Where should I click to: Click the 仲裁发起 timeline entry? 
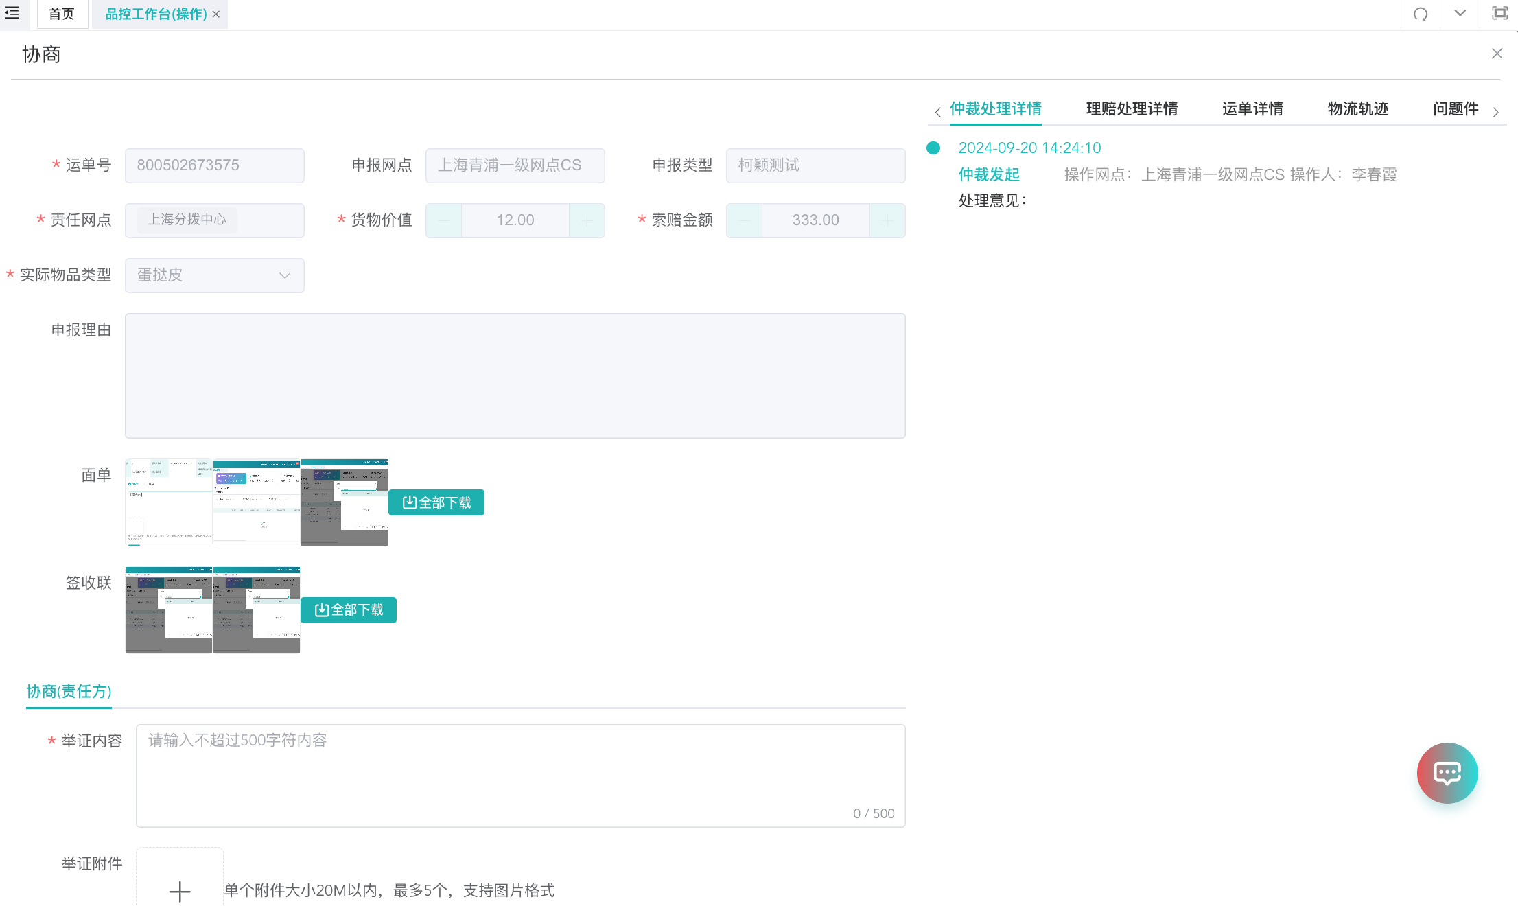pyautogui.click(x=989, y=175)
